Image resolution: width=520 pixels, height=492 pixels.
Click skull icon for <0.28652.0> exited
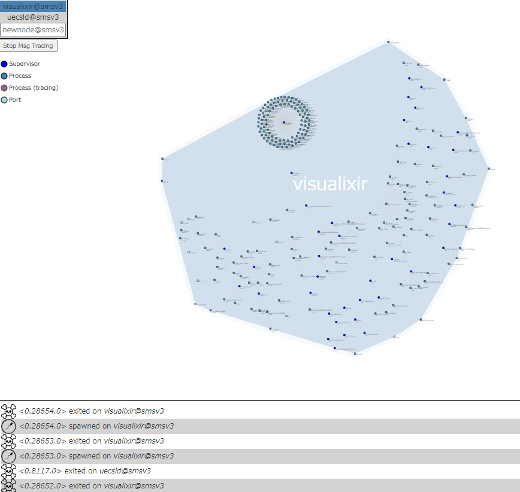(8, 485)
